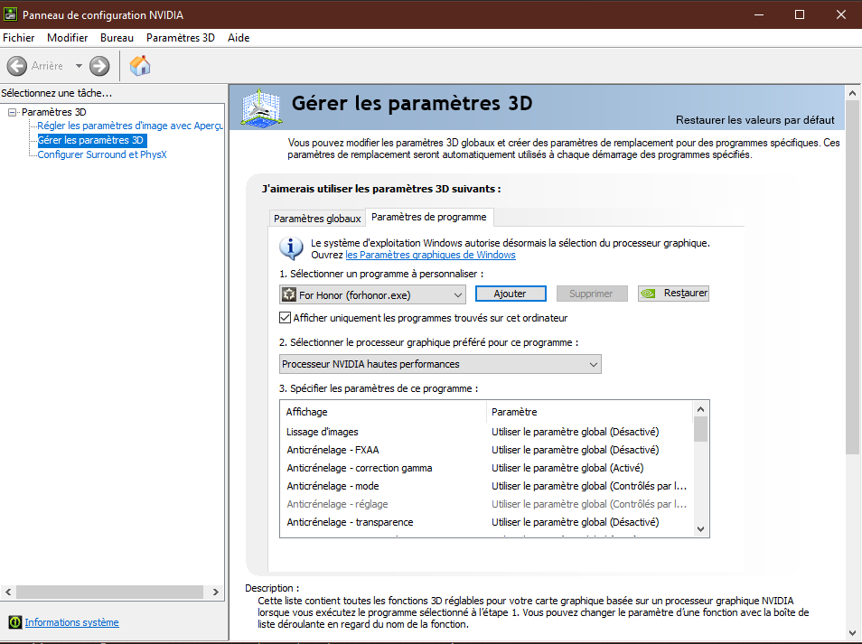Click the main page vertical scrollbar thumb
862x644 pixels.
click(853, 277)
